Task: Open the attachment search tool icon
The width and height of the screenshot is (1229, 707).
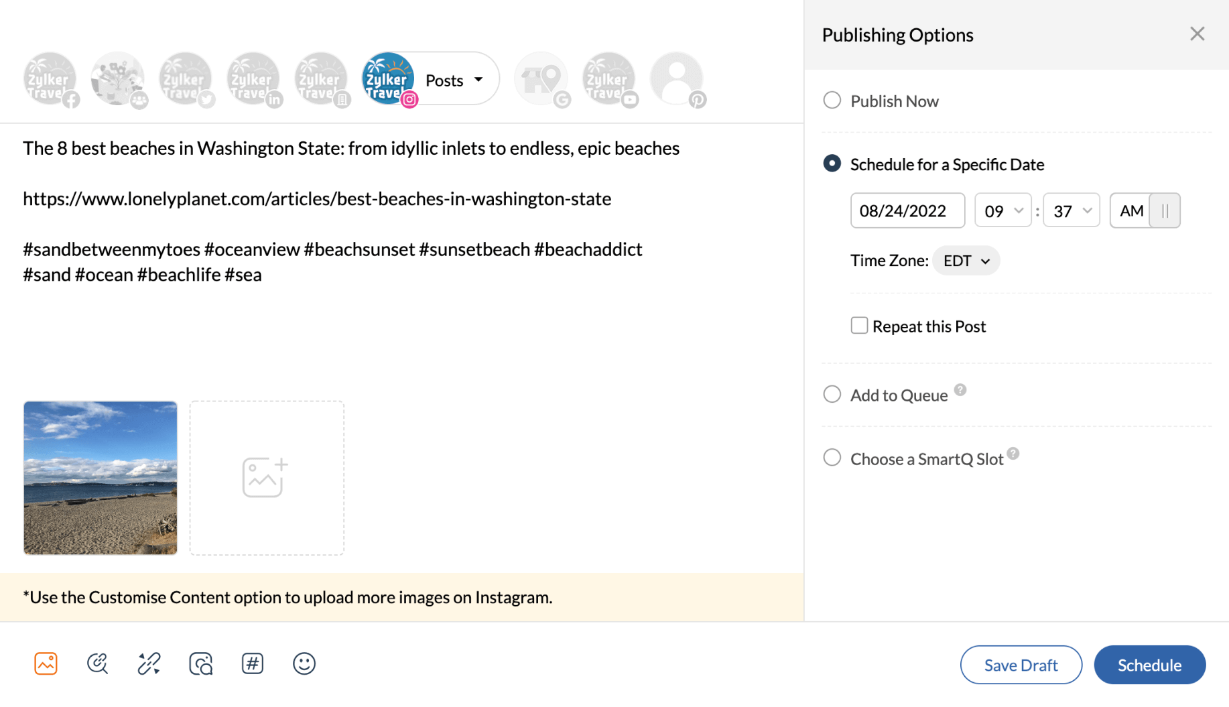Action: (98, 663)
